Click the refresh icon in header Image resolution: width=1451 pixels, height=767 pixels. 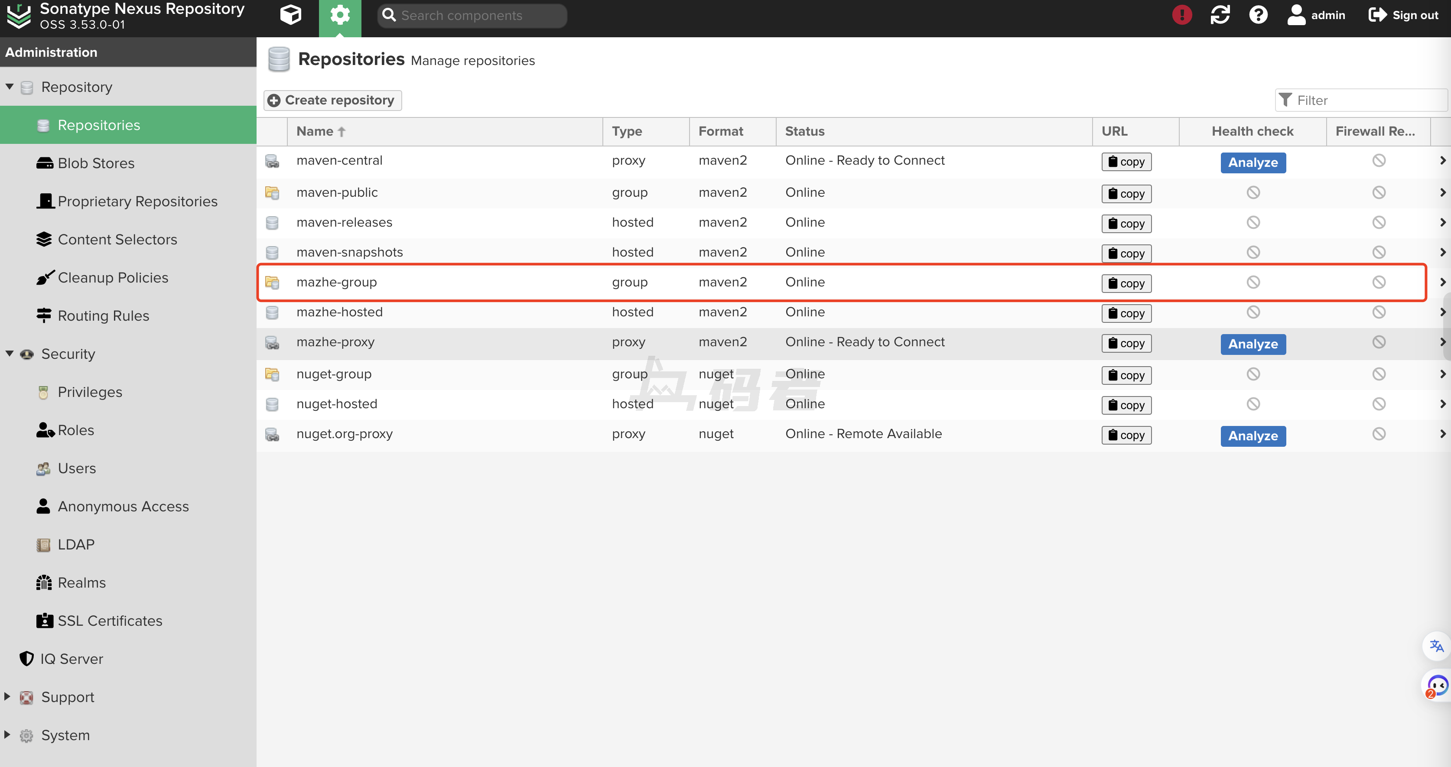click(x=1220, y=15)
